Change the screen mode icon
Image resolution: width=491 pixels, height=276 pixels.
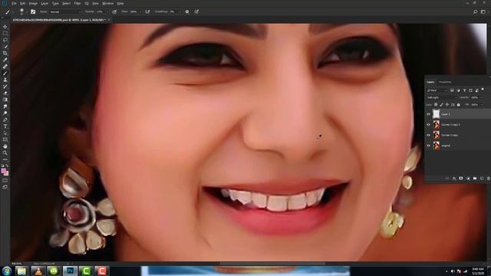coord(5,187)
